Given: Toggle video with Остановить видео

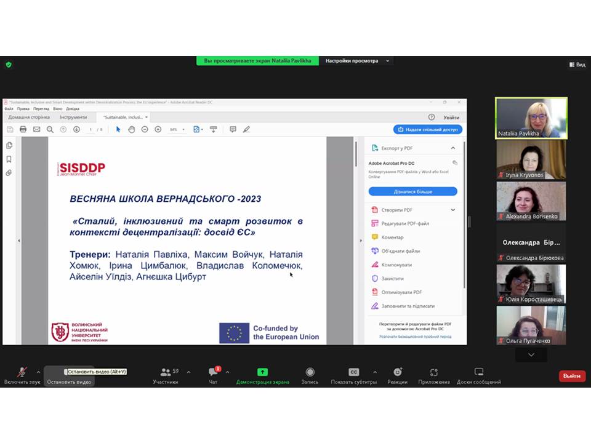Looking at the screenshot, I should click(x=69, y=375).
